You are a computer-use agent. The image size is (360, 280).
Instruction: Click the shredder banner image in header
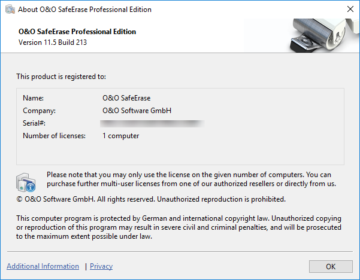pos(320,36)
